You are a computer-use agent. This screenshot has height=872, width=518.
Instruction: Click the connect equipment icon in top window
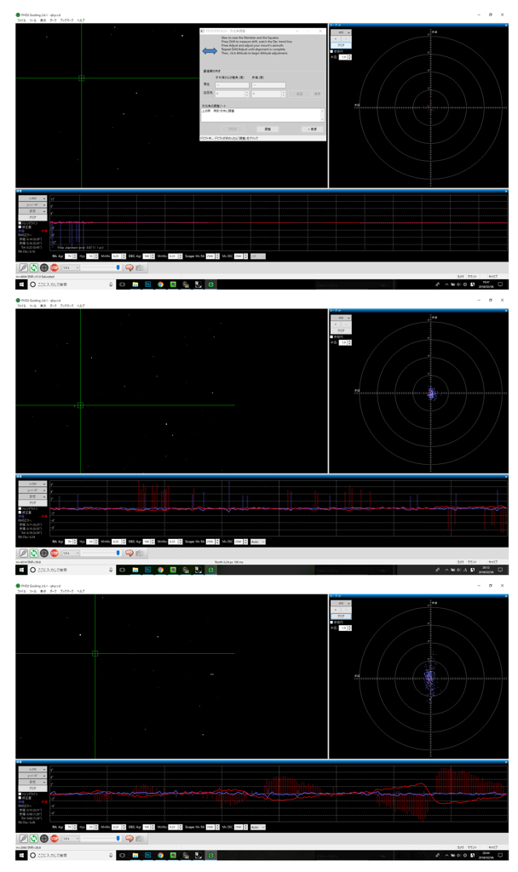[x=23, y=267]
